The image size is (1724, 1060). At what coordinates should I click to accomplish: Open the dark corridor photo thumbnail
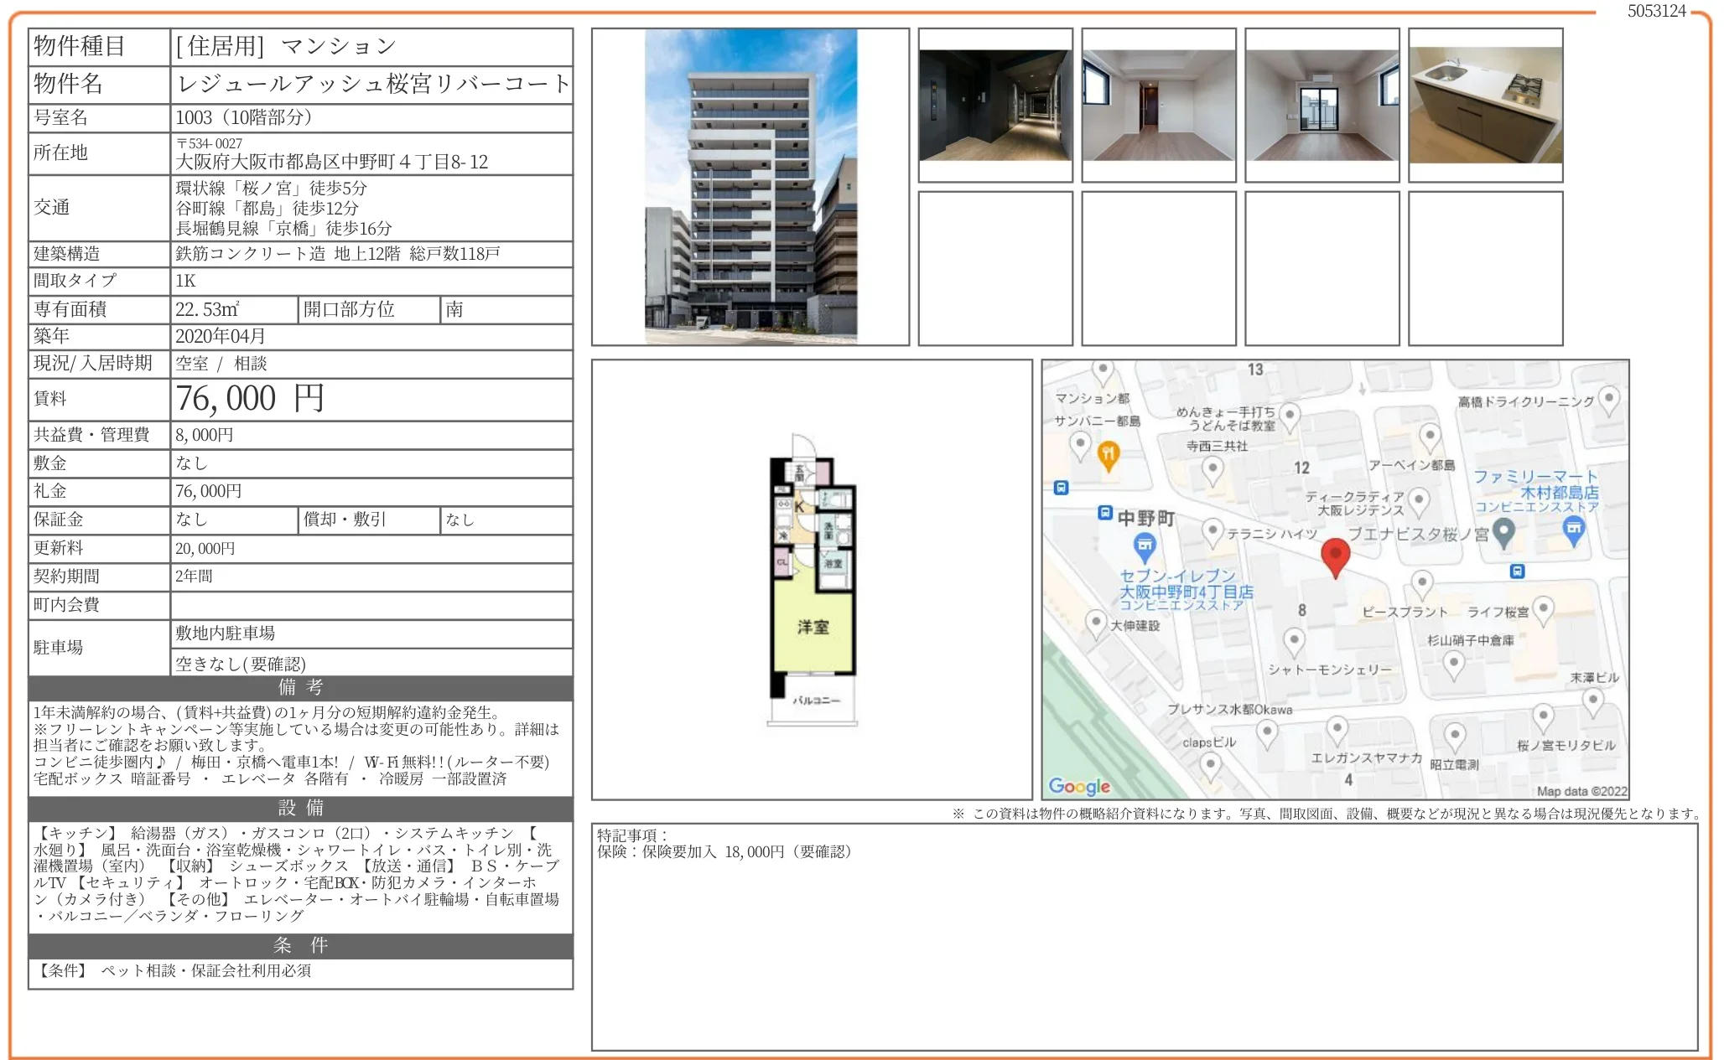(x=995, y=105)
